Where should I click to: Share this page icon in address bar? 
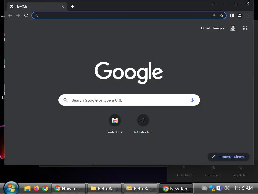[214, 15]
